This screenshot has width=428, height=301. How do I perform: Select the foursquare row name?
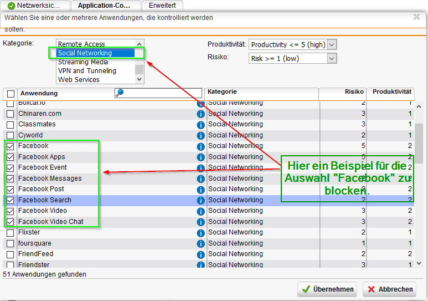[x=35, y=243]
